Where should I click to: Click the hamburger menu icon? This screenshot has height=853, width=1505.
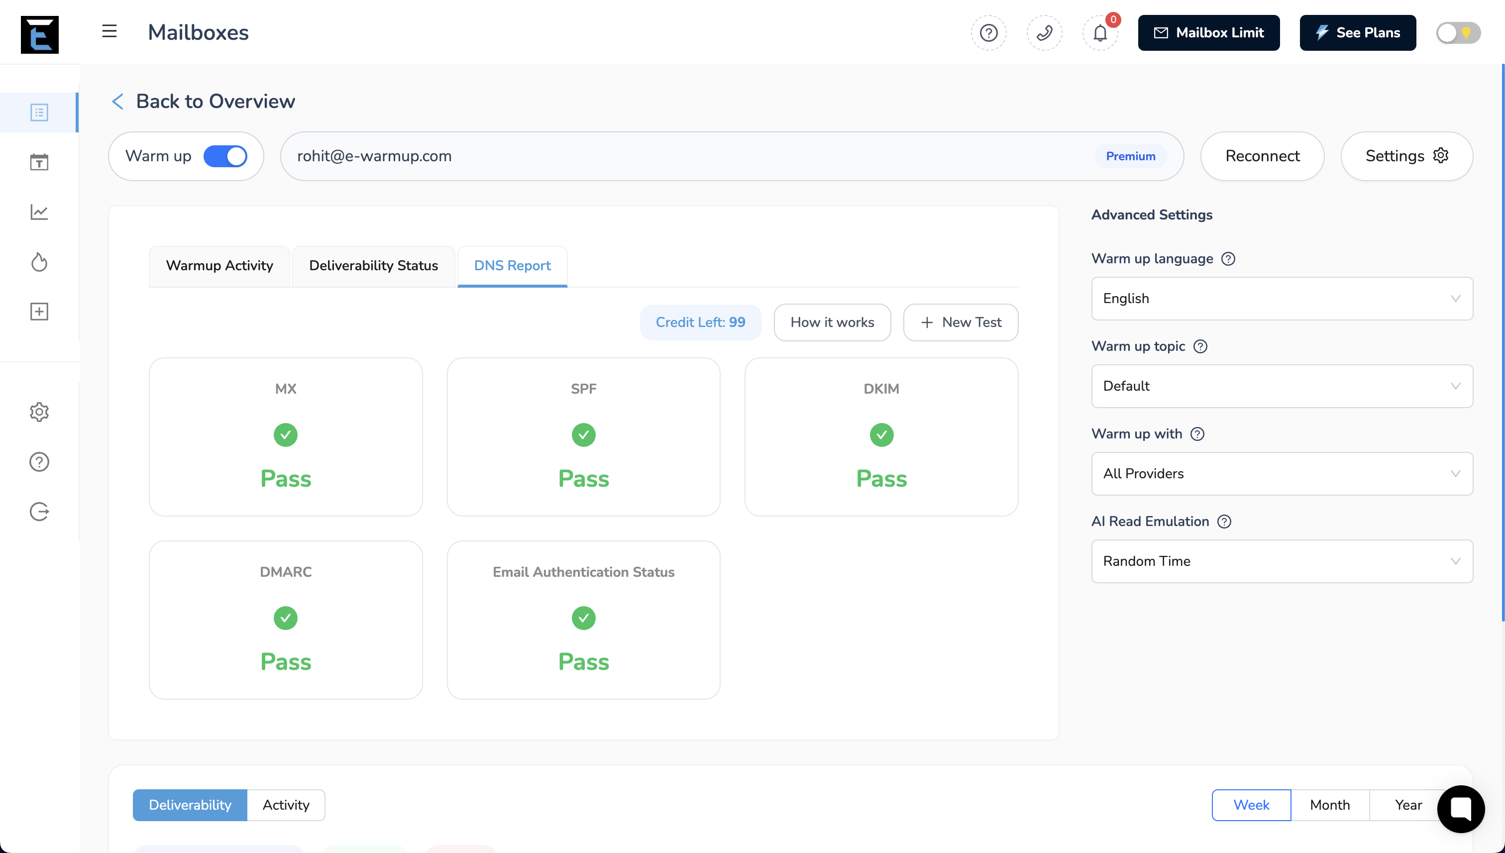click(x=109, y=32)
